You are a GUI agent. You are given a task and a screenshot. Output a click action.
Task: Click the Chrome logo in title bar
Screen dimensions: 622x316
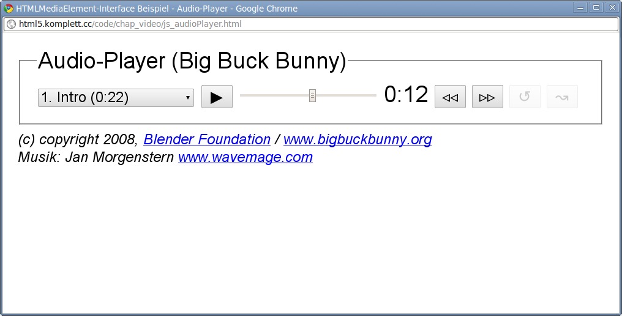pyautogui.click(x=9, y=9)
